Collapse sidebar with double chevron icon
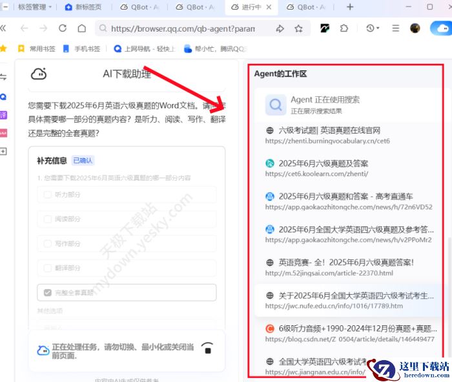Viewport: 452px width, 382px height. pos(3,28)
